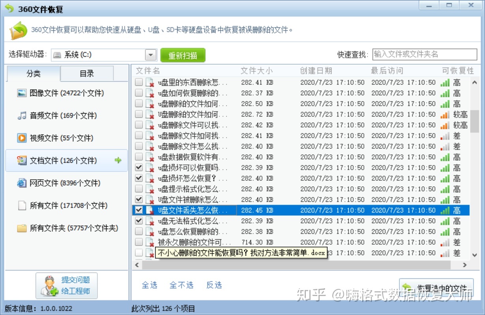Switch to the 目录 directory tab
Viewport: 485px width, 315px height.
click(x=86, y=73)
